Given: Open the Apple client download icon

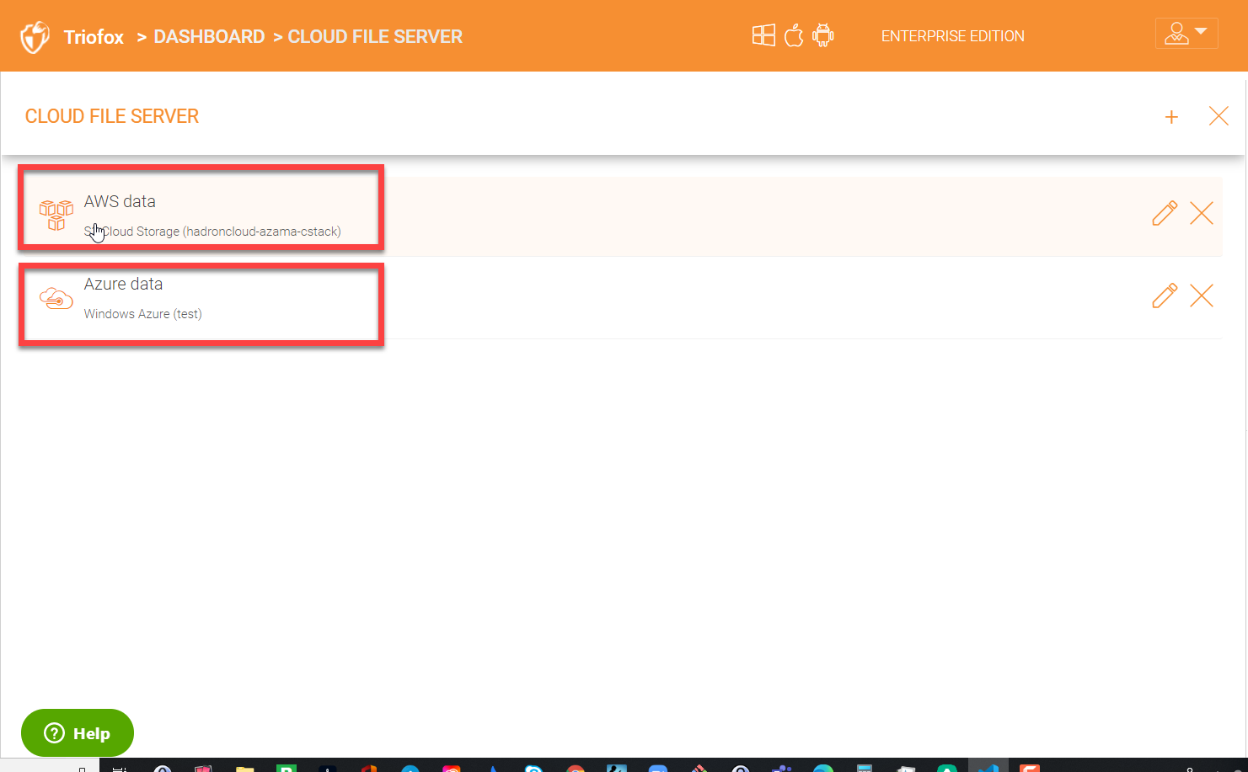Looking at the screenshot, I should point(794,35).
